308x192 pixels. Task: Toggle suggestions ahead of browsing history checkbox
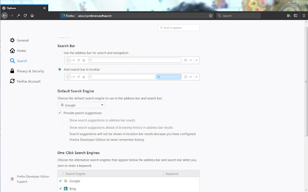point(65,127)
